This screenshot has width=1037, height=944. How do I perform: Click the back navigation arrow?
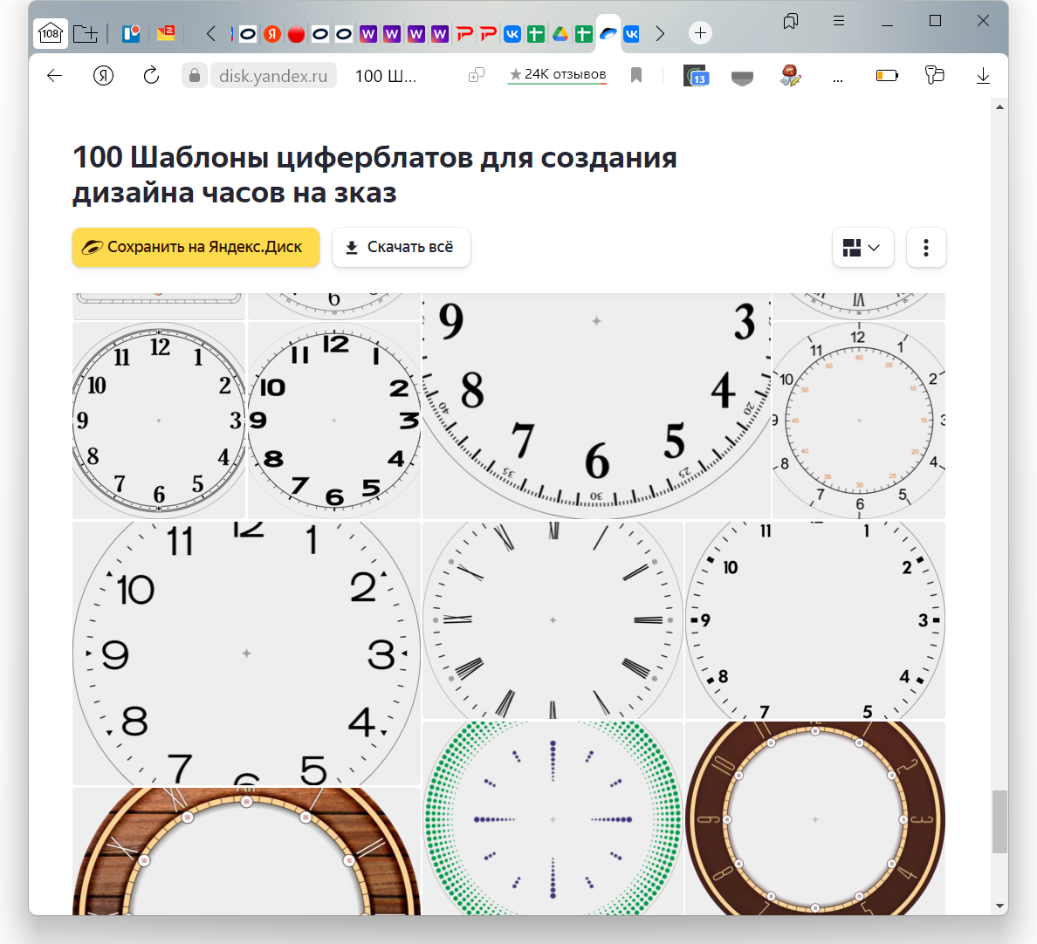click(x=54, y=76)
